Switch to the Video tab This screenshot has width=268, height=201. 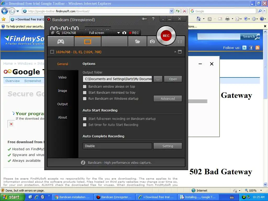(63, 77)
